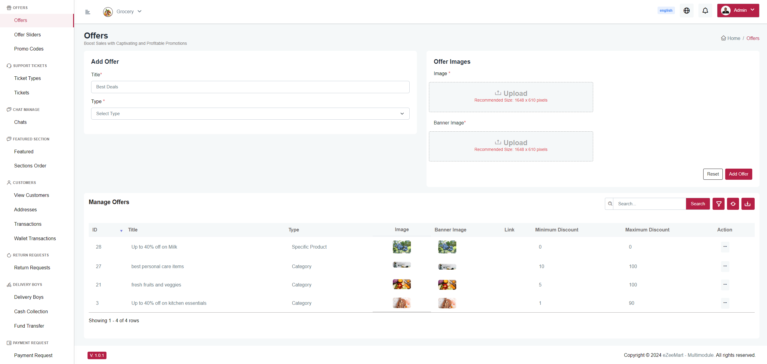Click the Image upload area
Image resolution: width=767 pixels, height=364 pixels.
pyautogui.click(x=511, y=97)
